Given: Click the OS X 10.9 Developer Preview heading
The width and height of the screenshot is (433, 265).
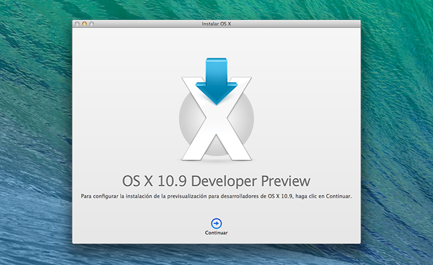Looking at the screenshot, I should (x=216, y=181).
